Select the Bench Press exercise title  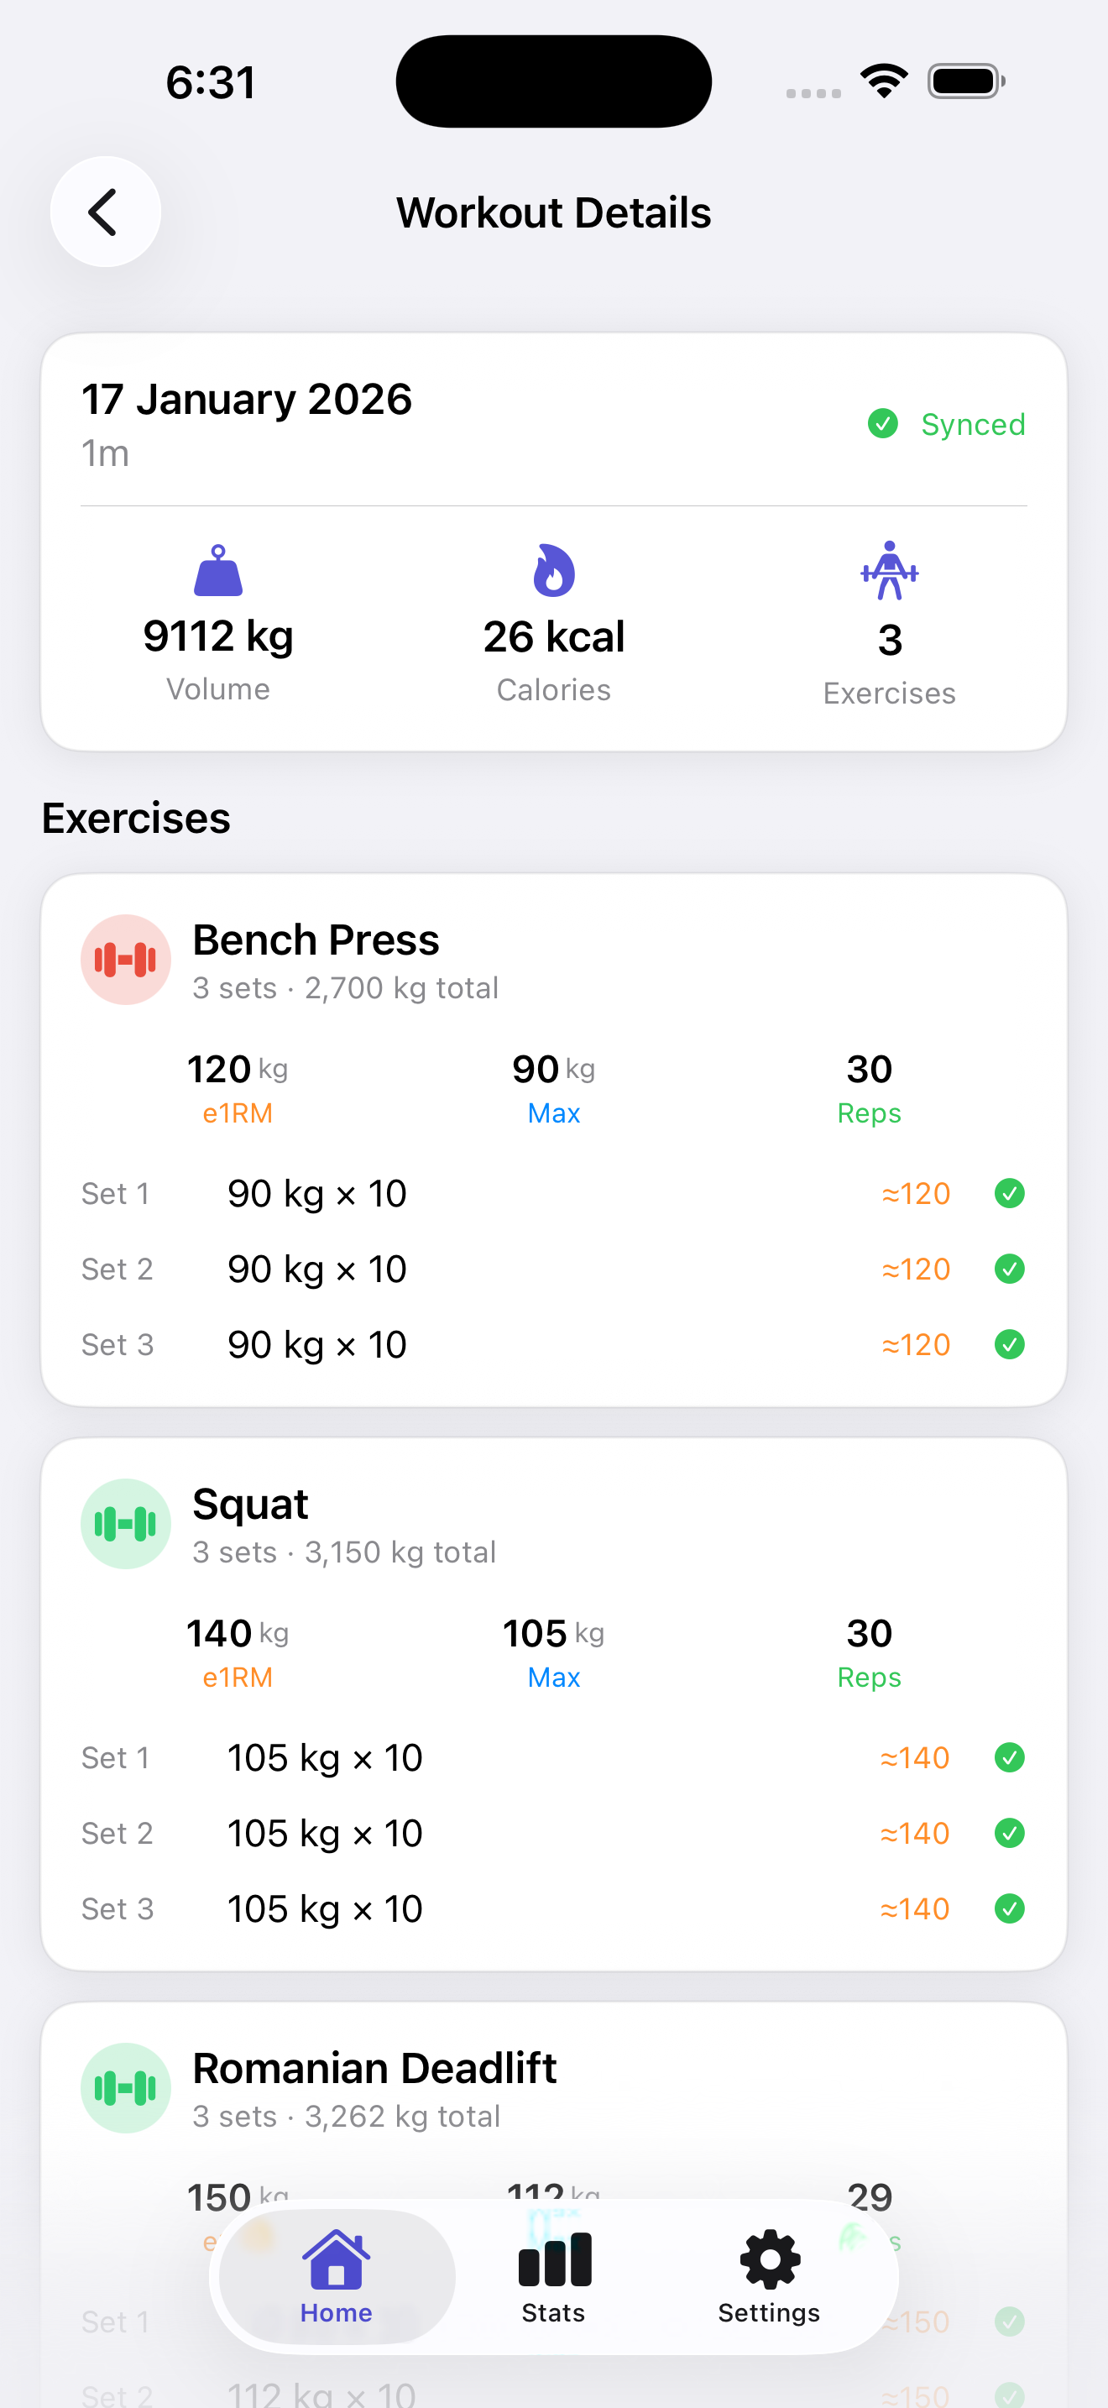[x=316, y=940]
